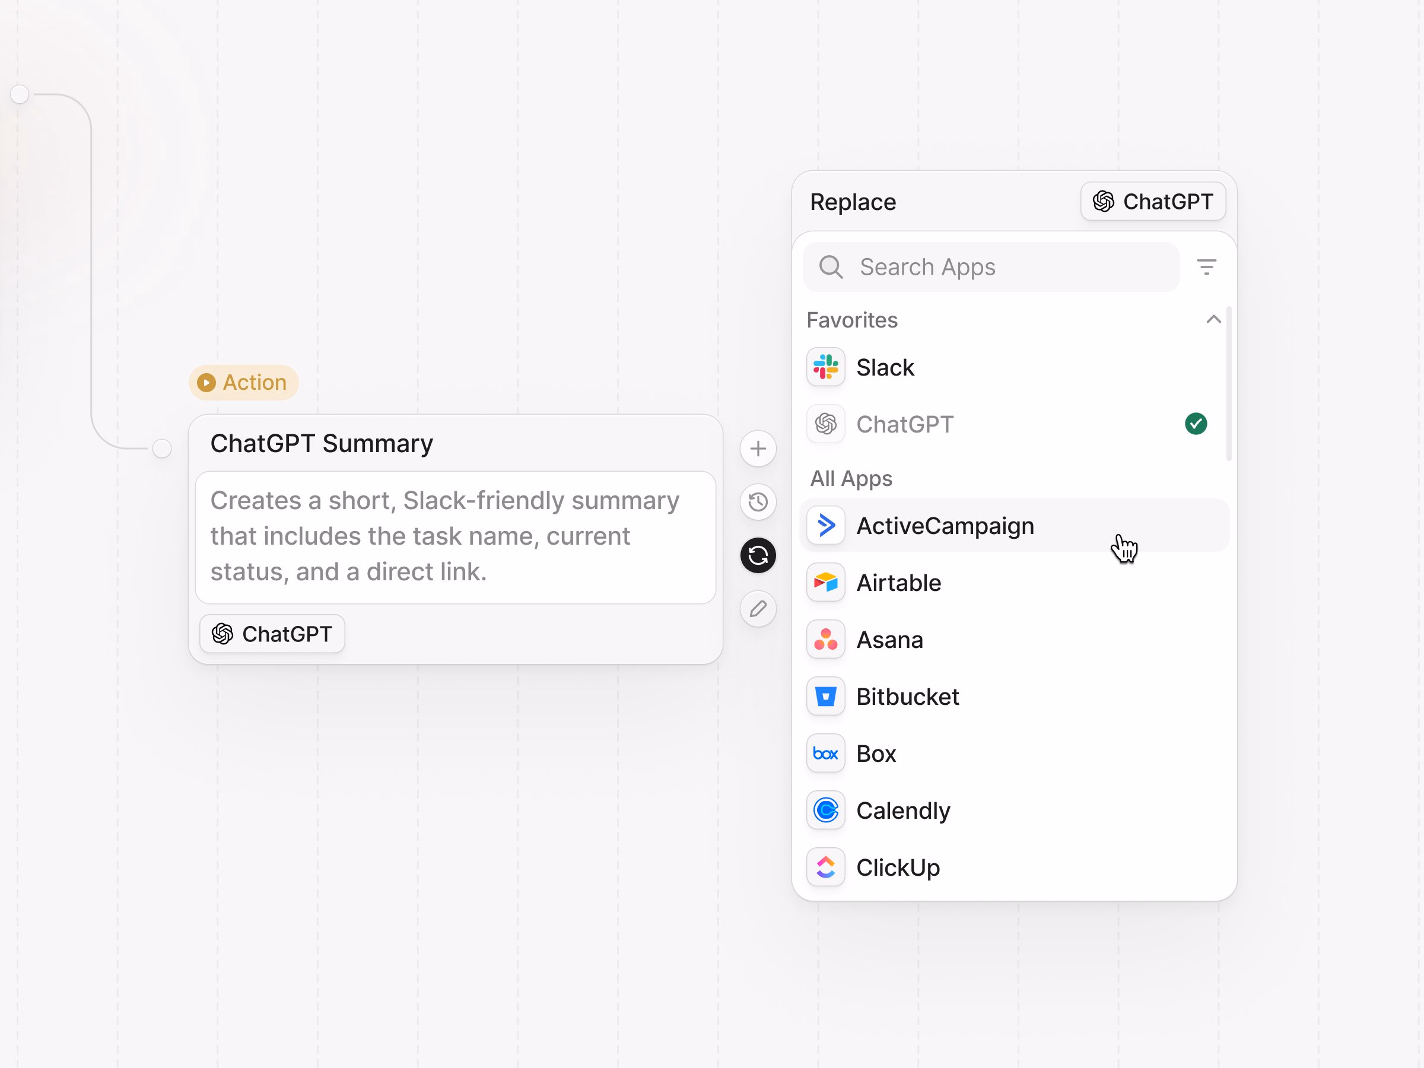This screenshot has height=1068, width=1424.
Task: Click the Box logo icon
Action: pyautogui.click(x=825, y=754)
